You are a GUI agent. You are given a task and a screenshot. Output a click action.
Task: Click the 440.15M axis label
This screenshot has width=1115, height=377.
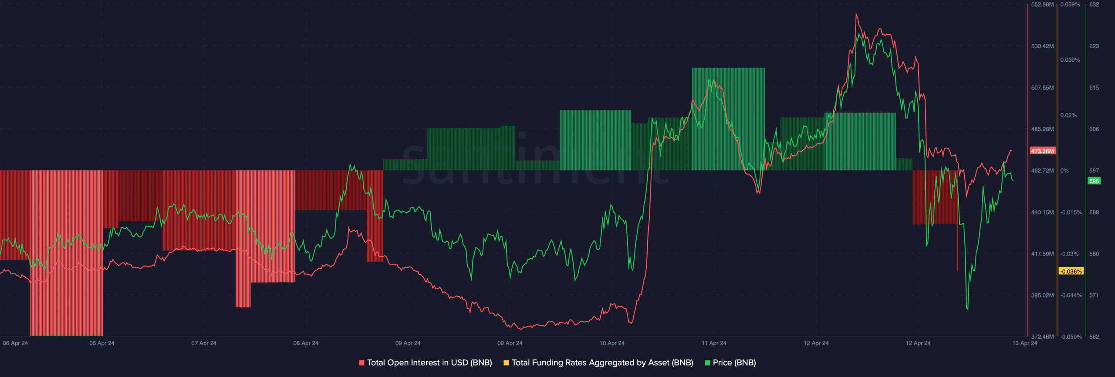click(x=1042, y=213)
